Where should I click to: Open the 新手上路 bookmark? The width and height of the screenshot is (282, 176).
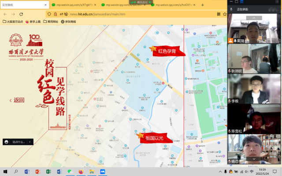33,21
